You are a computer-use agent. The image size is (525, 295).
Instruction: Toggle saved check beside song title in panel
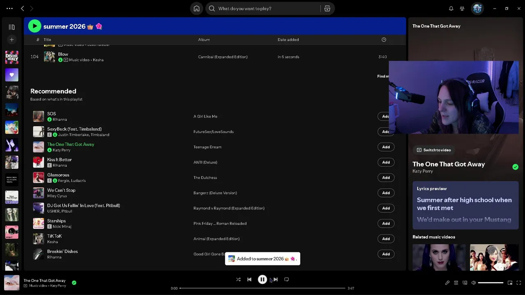click(x=515, y=167)
